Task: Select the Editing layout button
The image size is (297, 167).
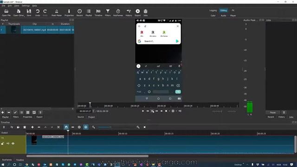Action: (224, 10)
